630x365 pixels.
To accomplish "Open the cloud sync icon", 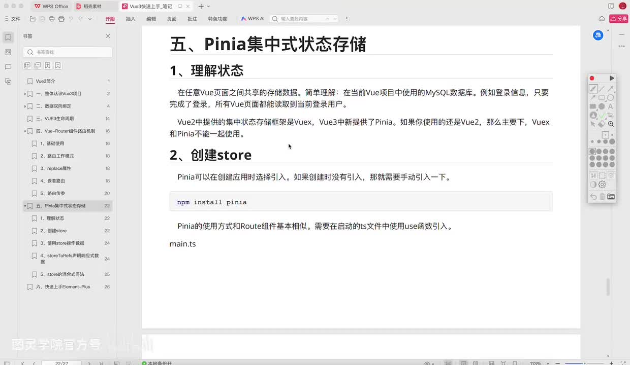I will click(x=602, y=19).
